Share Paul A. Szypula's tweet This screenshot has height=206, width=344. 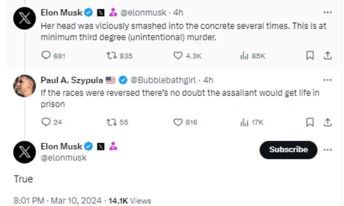[327, 122]
